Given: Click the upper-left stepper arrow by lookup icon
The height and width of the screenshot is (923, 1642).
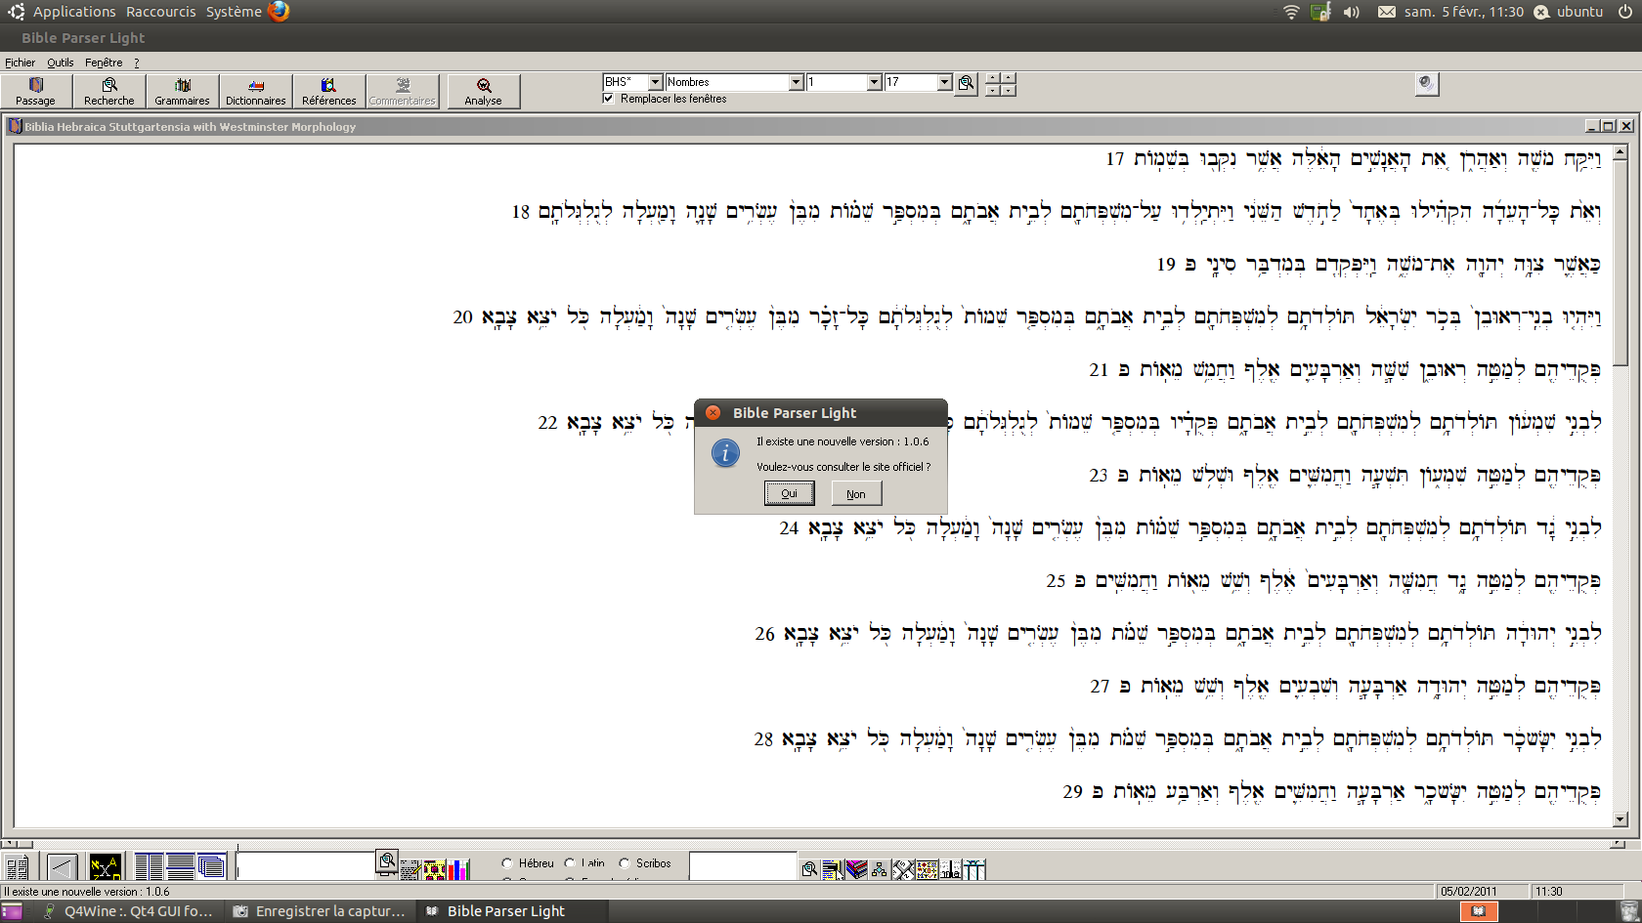Looking at the screenshot, I should pos(992,78).
